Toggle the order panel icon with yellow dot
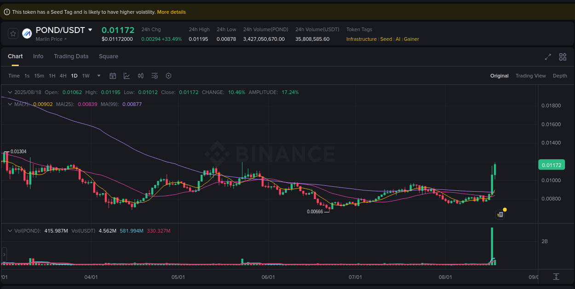The image size is (575, 289). tap(500, 214)
